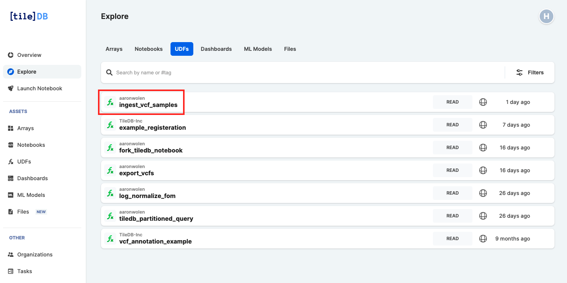The height and width of the screenshot is (283, 567).
Task: Open the fork_tiledb_notebook UDF
Action: (328, 148)
